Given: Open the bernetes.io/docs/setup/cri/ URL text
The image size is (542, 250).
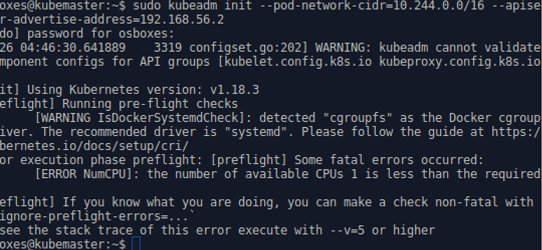Looking at the screenshot, I should pos(94,146).
